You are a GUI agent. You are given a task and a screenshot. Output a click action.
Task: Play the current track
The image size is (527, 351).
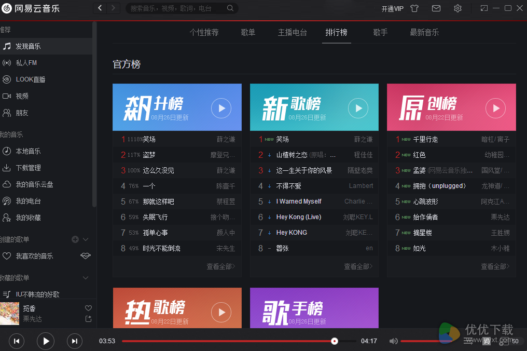coord(46,341)
